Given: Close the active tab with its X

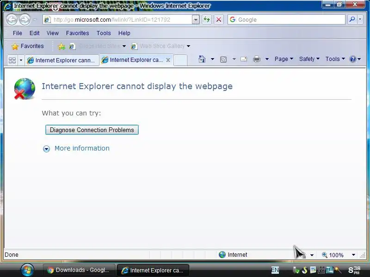Looking at the screenshot, I should point(168,60).
